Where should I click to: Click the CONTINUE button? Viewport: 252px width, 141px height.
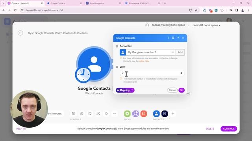click(x=229, y=129)
